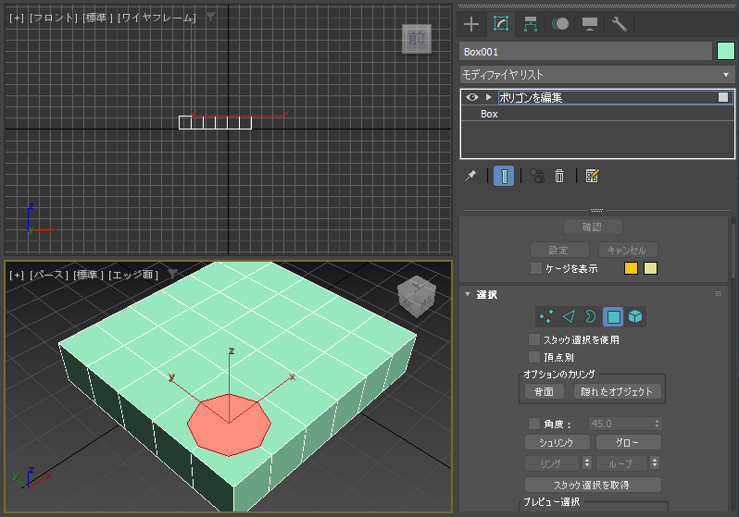Check the ケージを表示 checkbox
The height and width of the screenshot is (517, 739).
[x=536, y=268]
